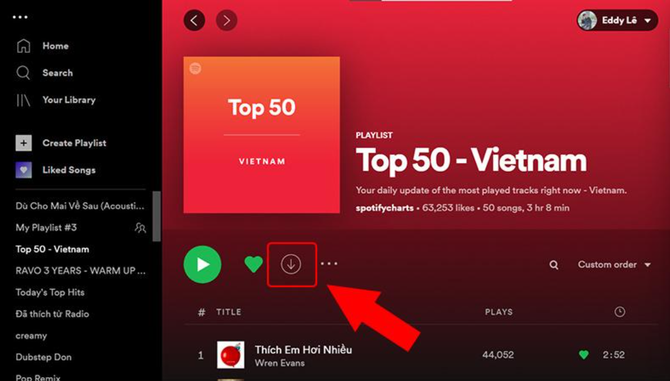Click the playlist download arrow icon
Viewport: 670px width, 381px height.
[291, 264]
